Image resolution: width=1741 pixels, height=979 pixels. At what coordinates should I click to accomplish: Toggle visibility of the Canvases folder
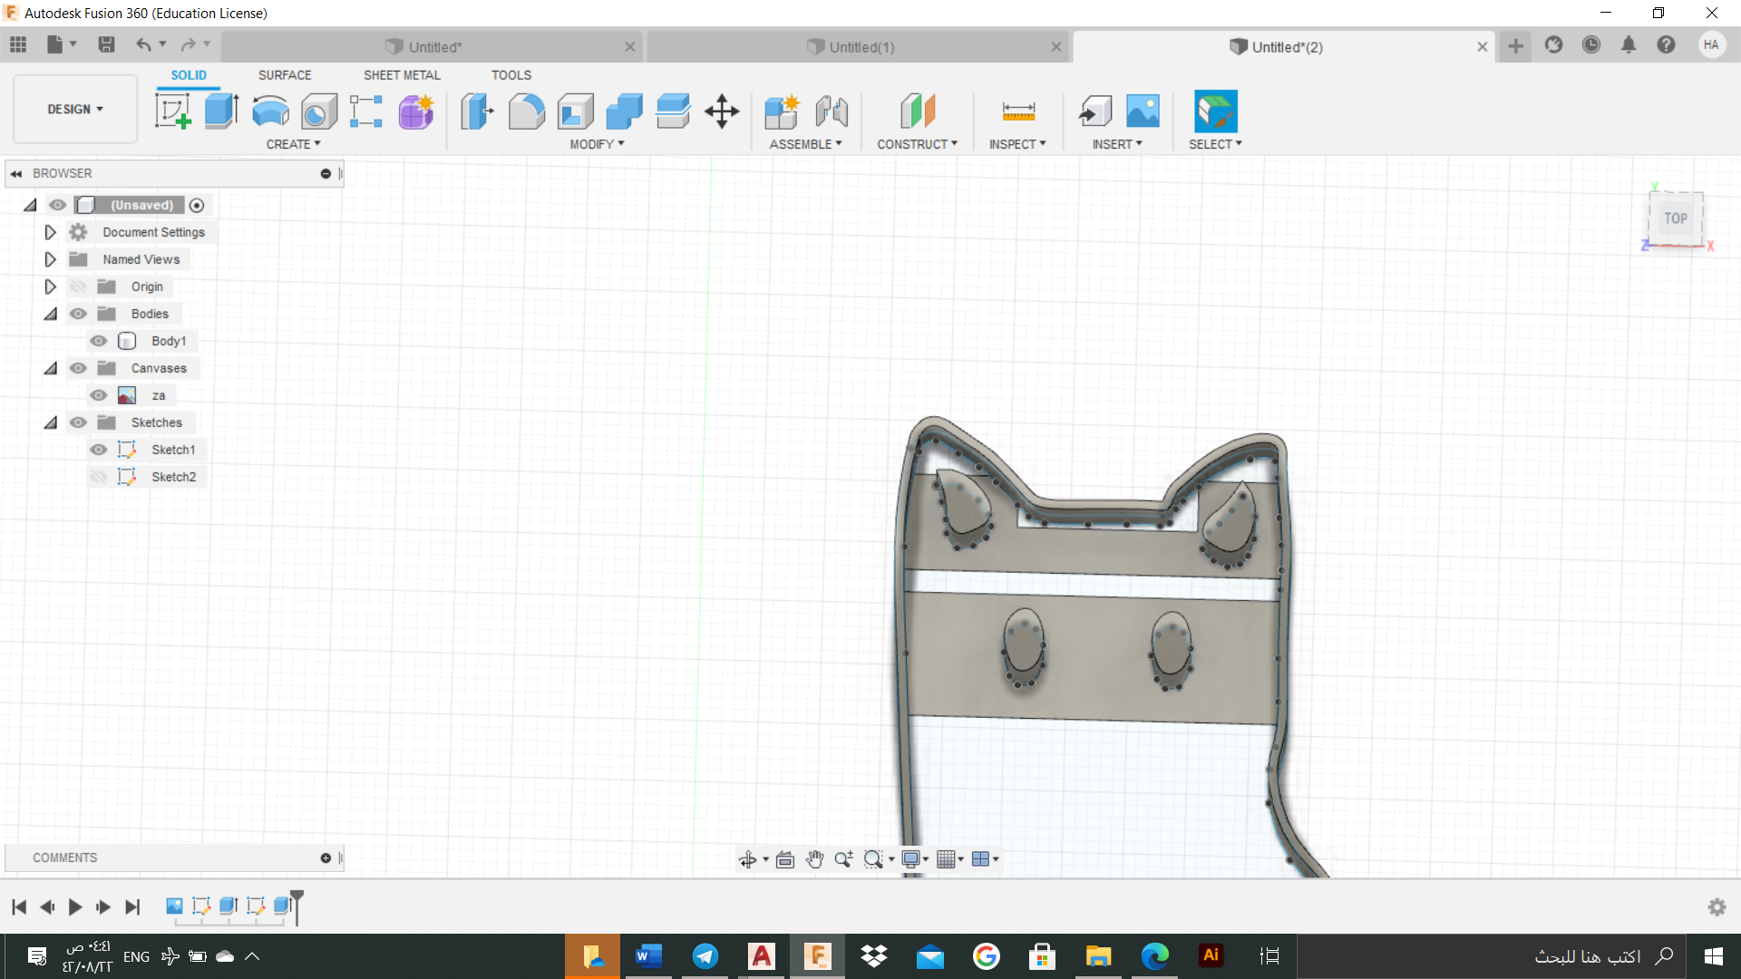coord(79,368)
